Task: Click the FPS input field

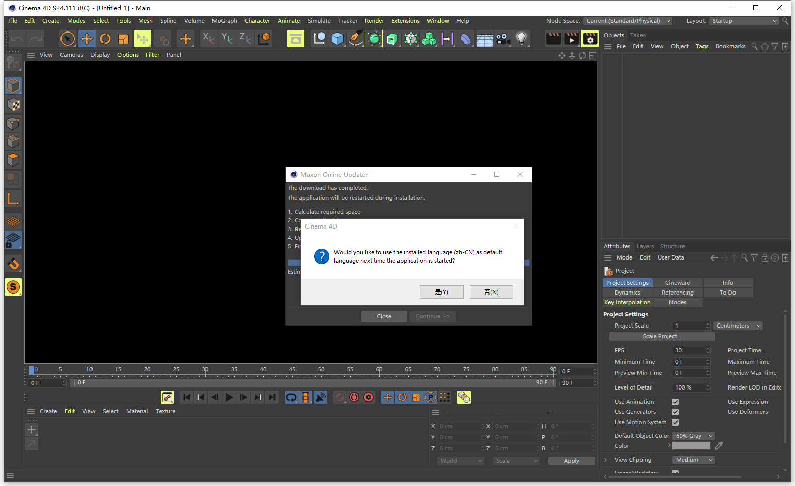Action: point(691,350)
